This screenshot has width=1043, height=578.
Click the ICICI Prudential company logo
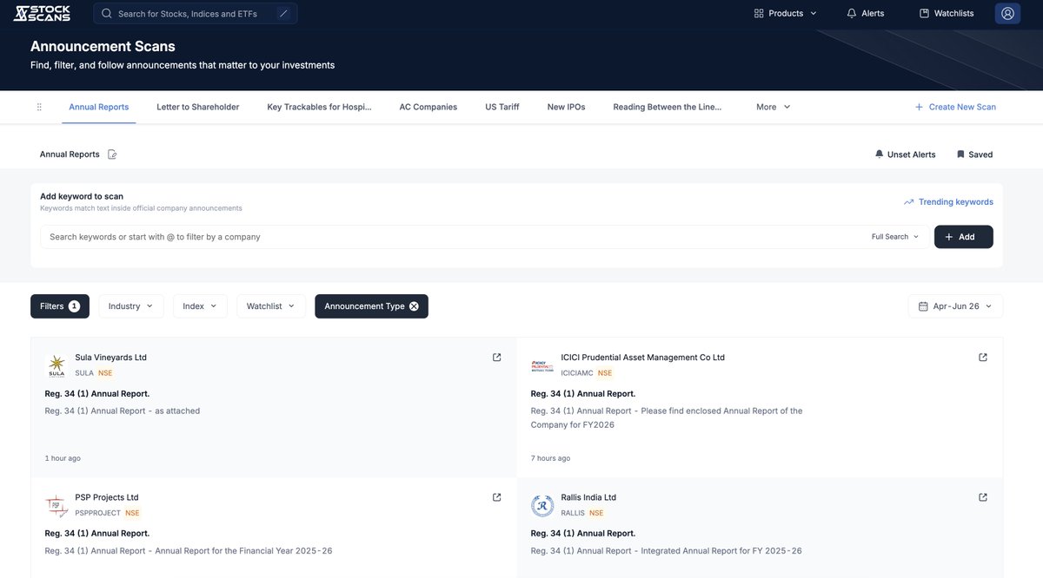coord(542,365)
